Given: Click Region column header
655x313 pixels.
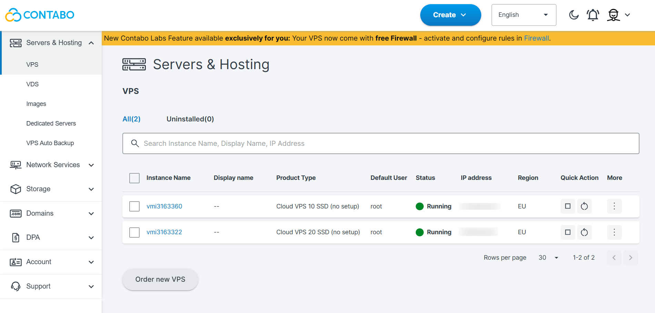Looking at the screenshot, I should 528,178.
